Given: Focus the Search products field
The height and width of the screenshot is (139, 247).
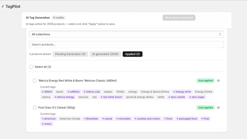Looking at the screenshot, I should tap(126, 45).
